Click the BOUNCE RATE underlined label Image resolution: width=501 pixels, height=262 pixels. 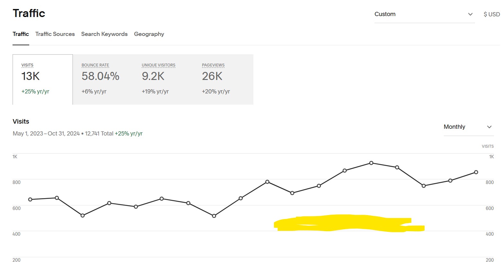95,65
